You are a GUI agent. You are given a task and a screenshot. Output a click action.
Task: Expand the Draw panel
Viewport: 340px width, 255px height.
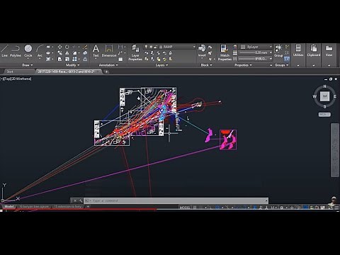[x=28, y=65]
